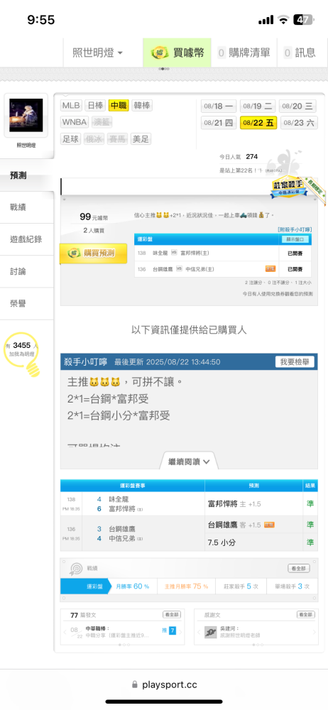328x710 pixels.
Task: Tap 吳建河 thank-you avatar
Action: [210, 632]
